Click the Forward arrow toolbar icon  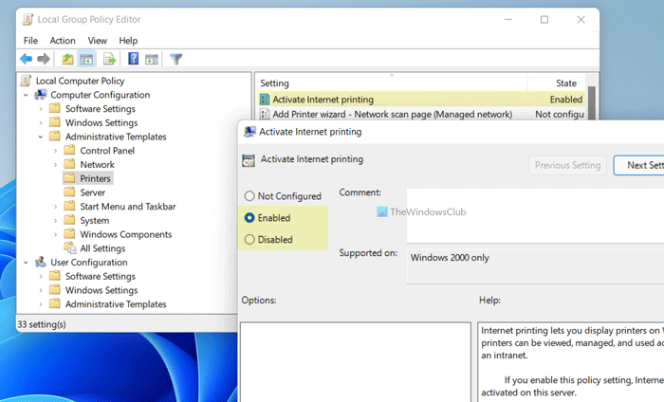(x=44, y=59)
